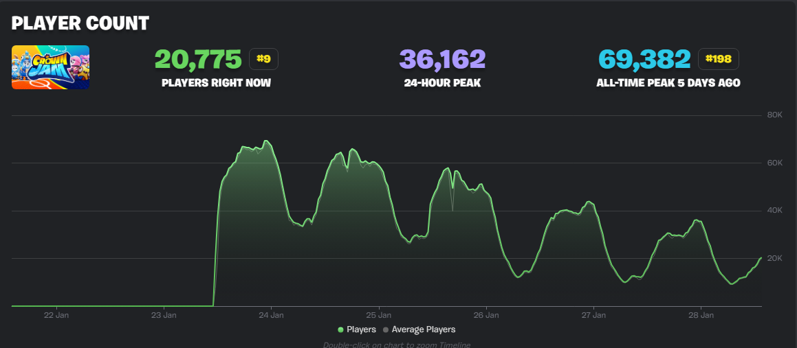Image resolution: width=797 pixels, height=348 pixels.
Task: Toggle the Players legend series
Action: 357,329
